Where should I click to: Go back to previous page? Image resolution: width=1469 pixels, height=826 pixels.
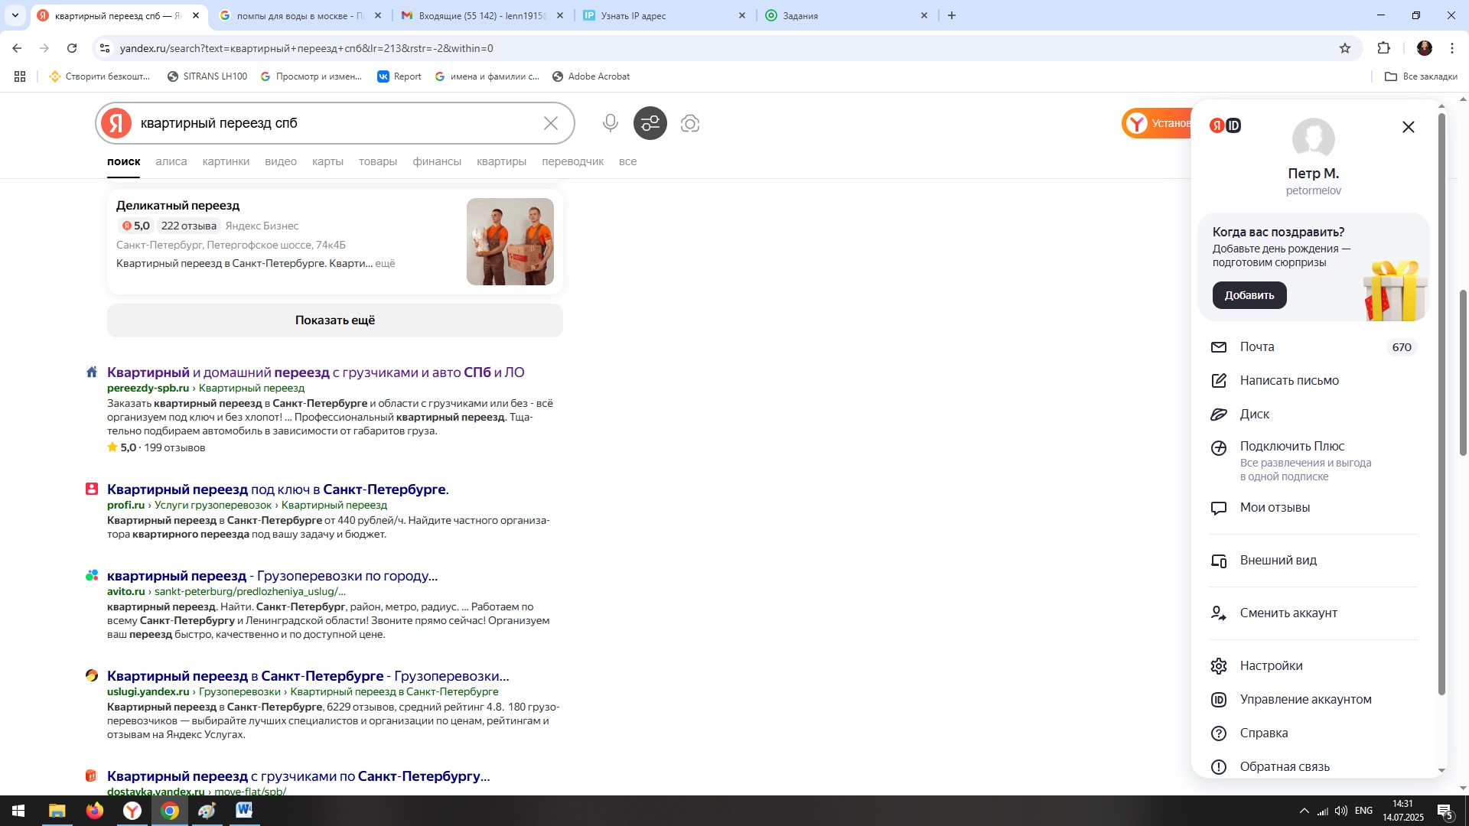[17, 48]
